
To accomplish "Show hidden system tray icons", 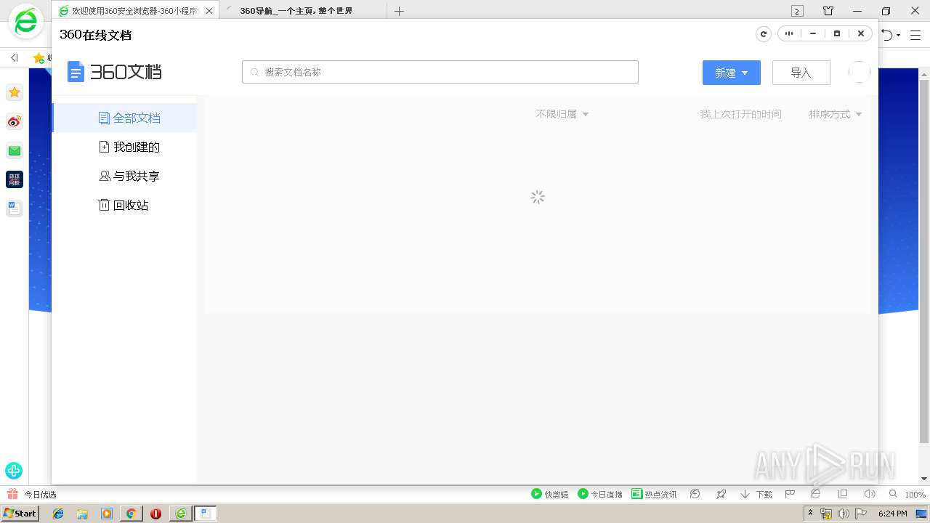I will [811, 514].
